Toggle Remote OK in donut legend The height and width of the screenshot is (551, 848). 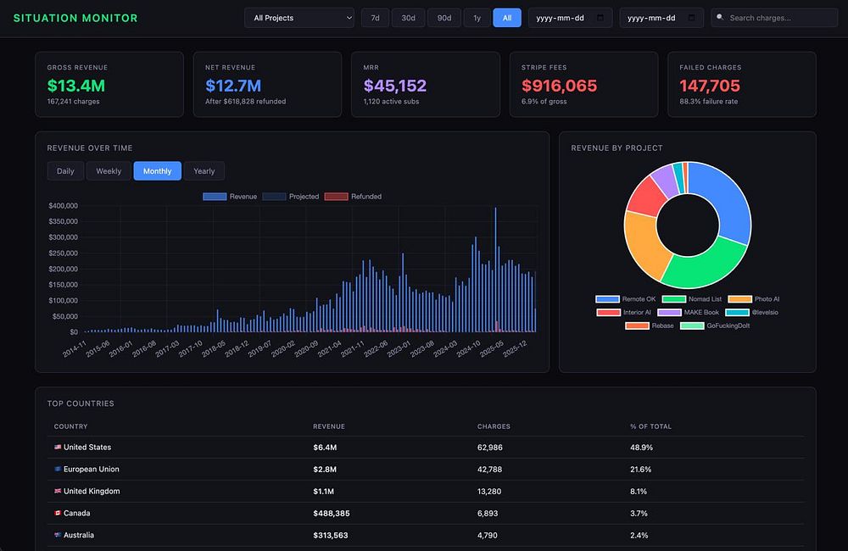(625, 299)
